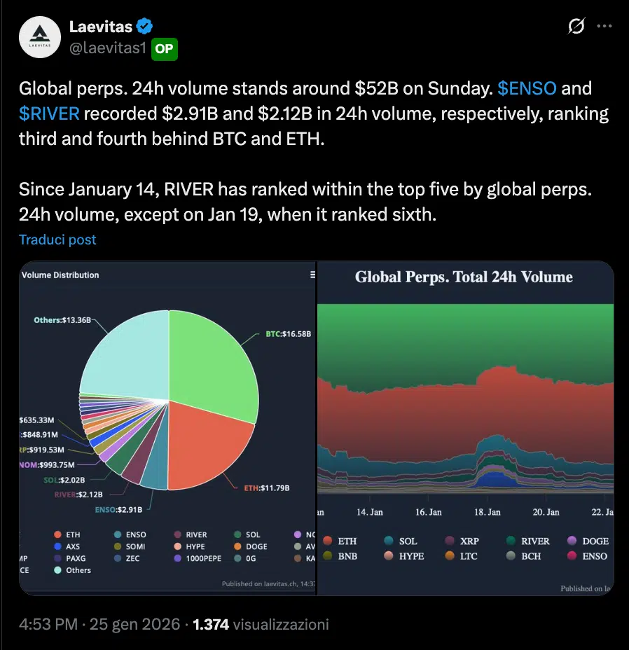Click the orange ETH color dot
Image resolution: width=629 pixels, height=650 pixels.
tap(60, 534)
